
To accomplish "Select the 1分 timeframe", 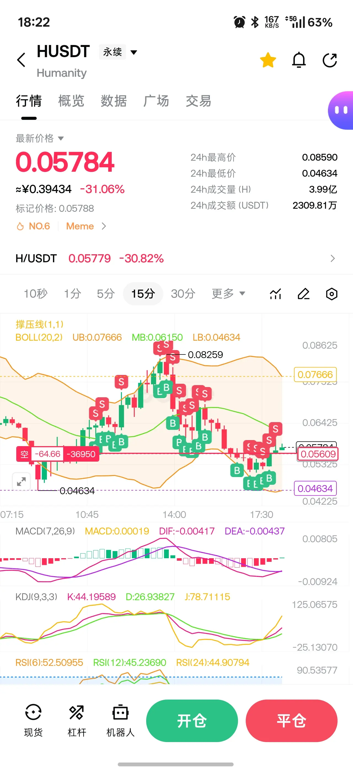I will (x=72, y=293).
